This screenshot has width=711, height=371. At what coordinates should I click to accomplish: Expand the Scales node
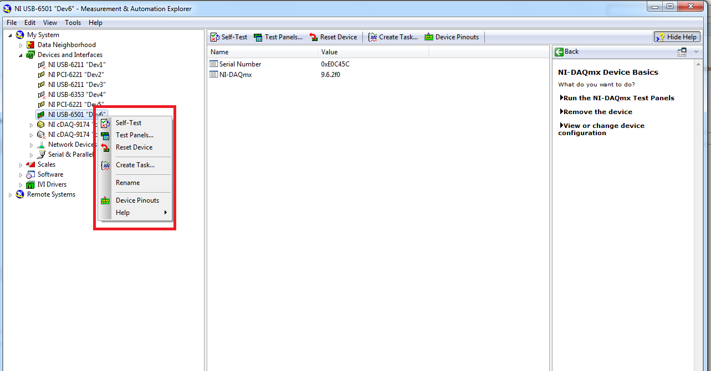click(x=21, y=164)
